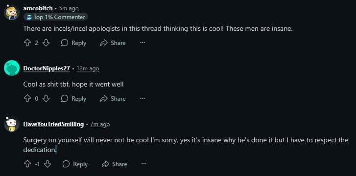Reply to arncobitch's comment
356x176 pixels.
coord(73,43)
